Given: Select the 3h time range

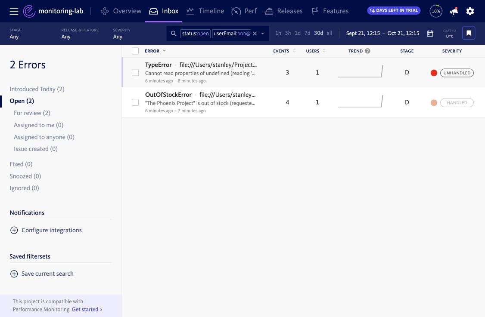Looking at the screenshot, I should coord(288,33).
